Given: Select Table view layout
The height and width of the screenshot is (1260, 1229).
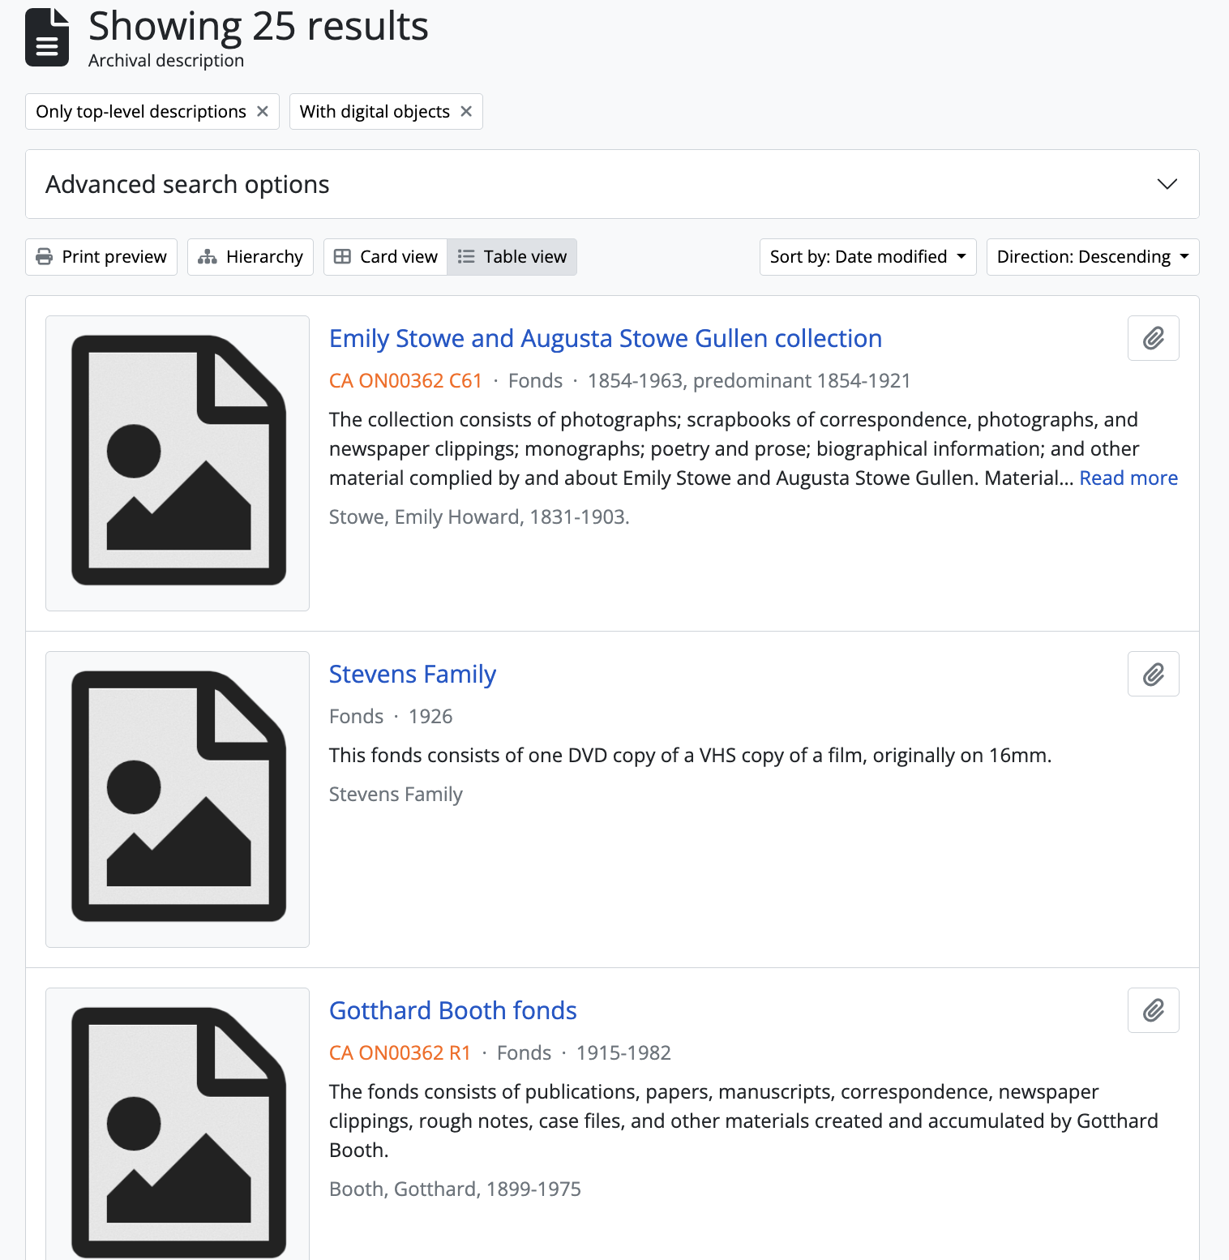Looking at the screenshot, I should (x=512, y=257).
